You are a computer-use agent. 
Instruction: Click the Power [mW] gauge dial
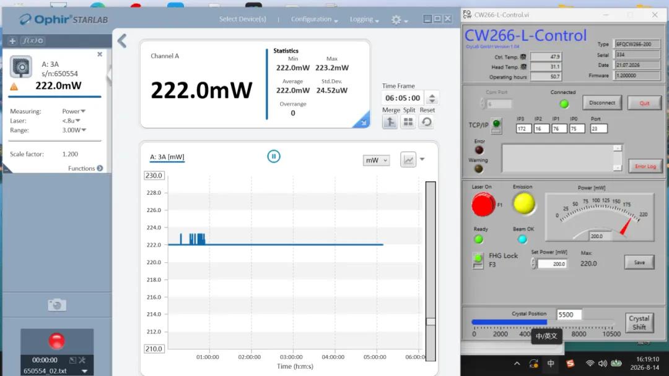[x=600, y=217]
